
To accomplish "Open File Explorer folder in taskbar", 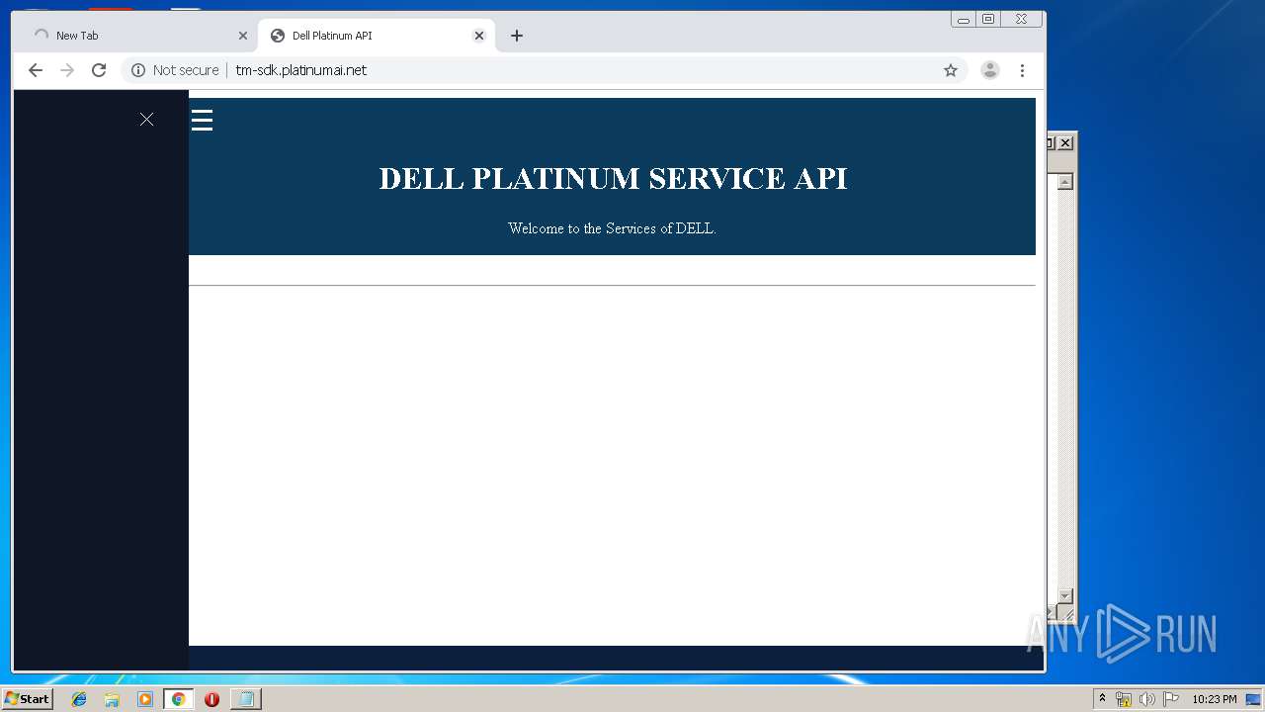I will coord(112,699).
